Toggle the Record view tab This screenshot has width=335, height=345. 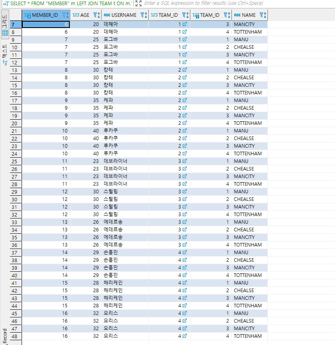coord(5,336)
